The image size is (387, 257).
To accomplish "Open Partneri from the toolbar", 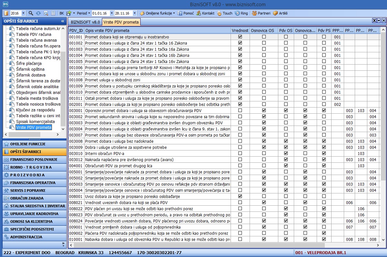I will 261,13.
